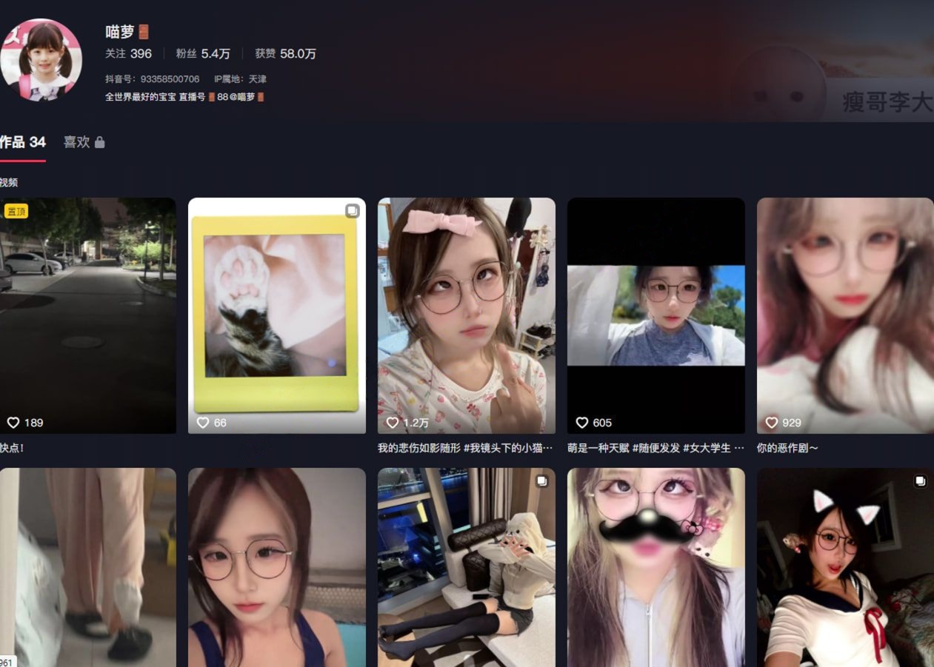This screenshot has width=934, height=667.
Task: Open the 关注 396 following list
Action: pos(128,53)
